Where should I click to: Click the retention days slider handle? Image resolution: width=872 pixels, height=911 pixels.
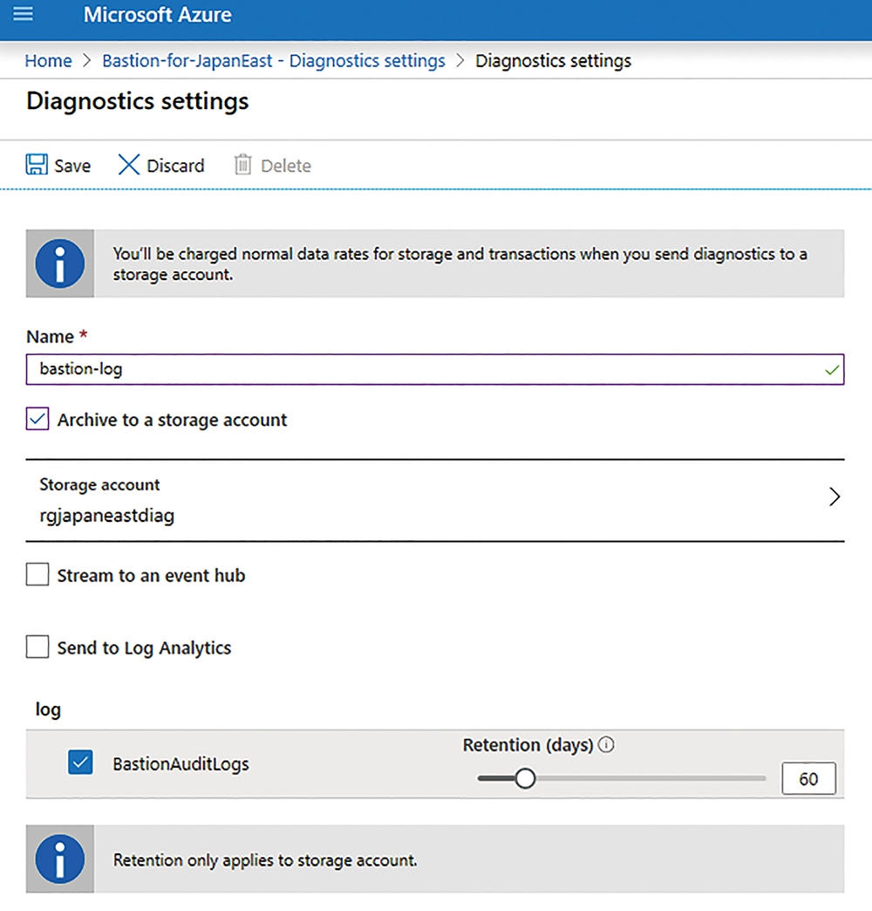525,778
